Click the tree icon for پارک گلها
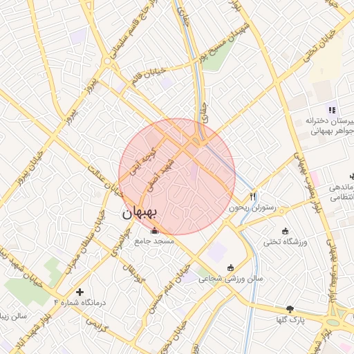 pos(290,309)
